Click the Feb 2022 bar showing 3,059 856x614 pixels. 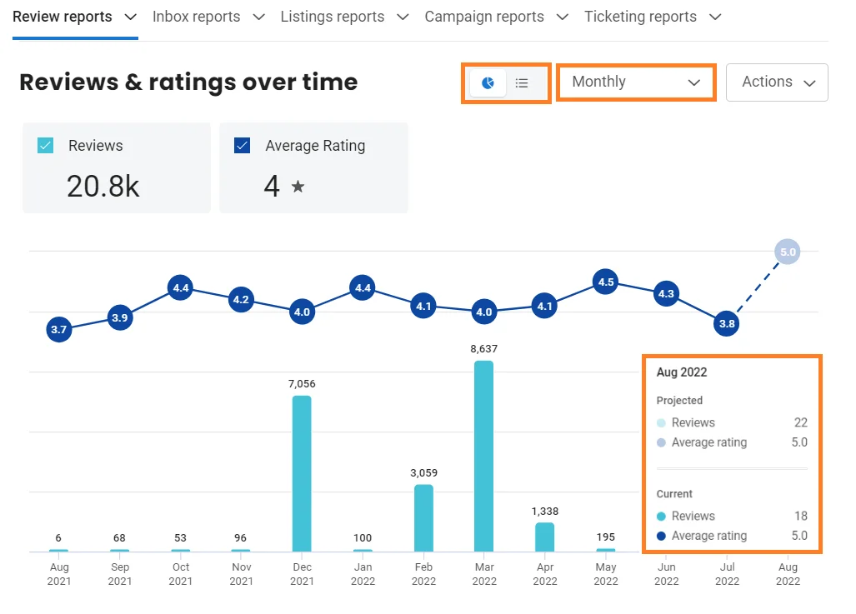coord(423,517)
